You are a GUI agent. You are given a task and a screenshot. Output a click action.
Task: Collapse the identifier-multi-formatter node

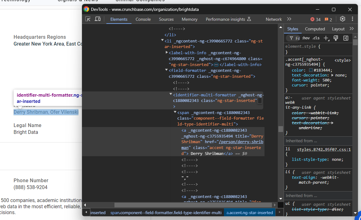(x=171, y=94)
